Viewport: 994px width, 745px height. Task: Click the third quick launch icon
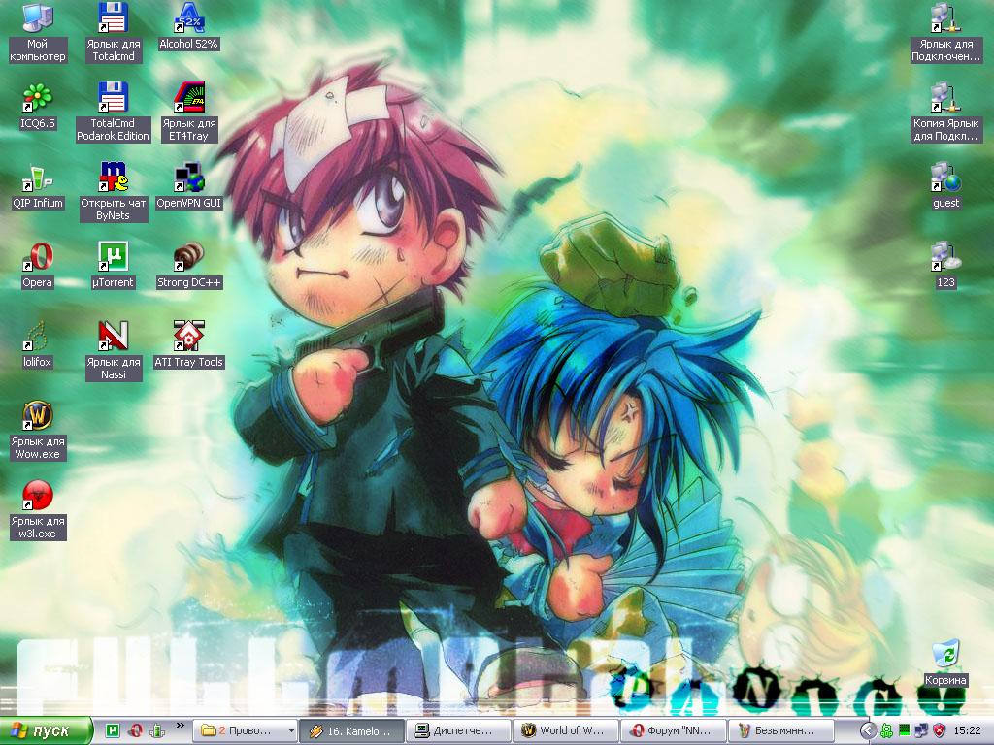coord(156,730)
